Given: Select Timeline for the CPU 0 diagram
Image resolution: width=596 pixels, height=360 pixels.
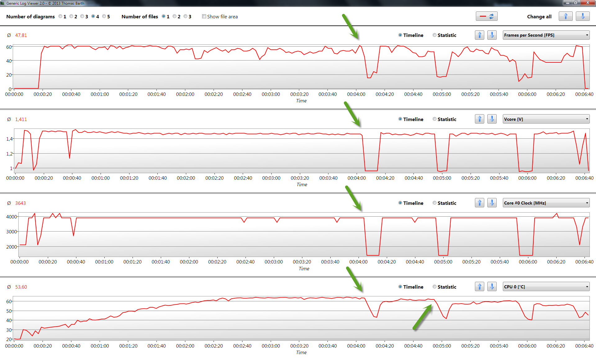Looking at the screenshot, I should click(400, 287).
